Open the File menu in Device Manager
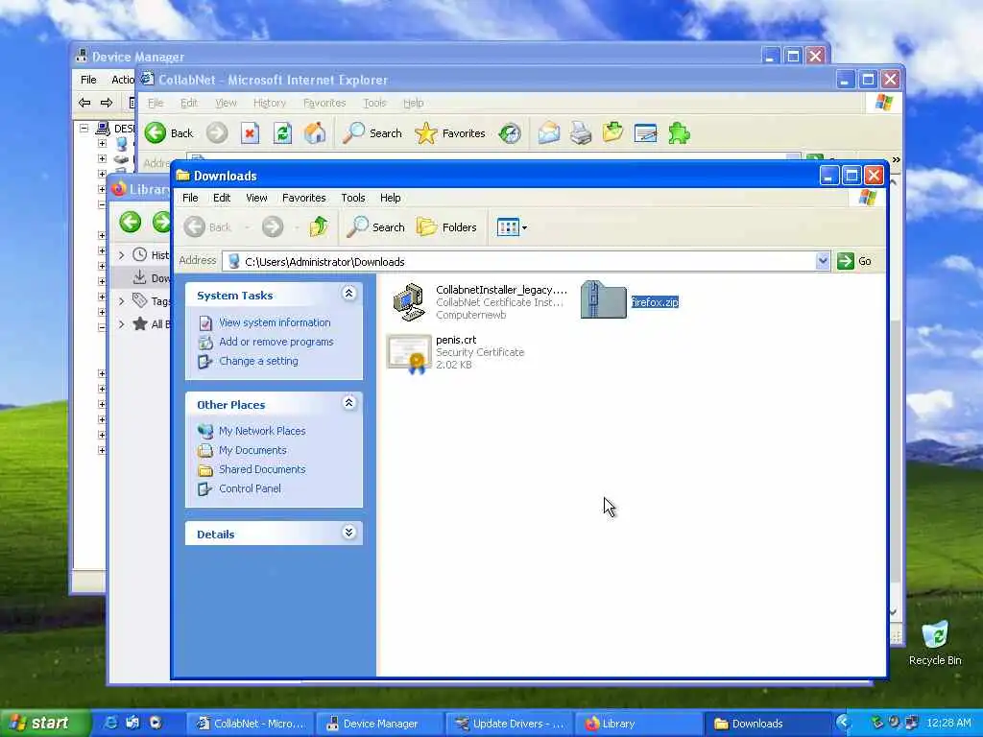The image size is (983, 737). 88,80
